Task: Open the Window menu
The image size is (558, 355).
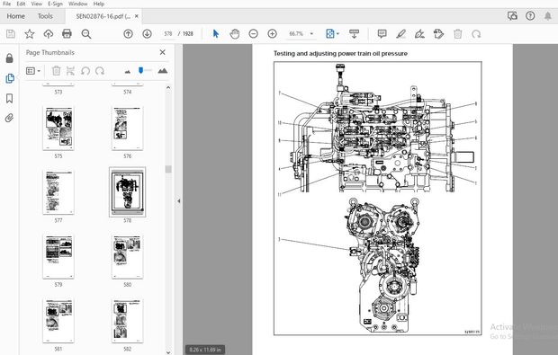Action: [78, 4]
